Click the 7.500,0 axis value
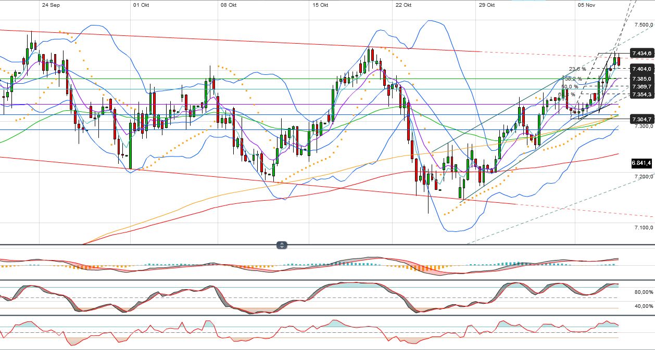Image resolution: width=655 pixels, height=350 pixels. pos(644,25)
